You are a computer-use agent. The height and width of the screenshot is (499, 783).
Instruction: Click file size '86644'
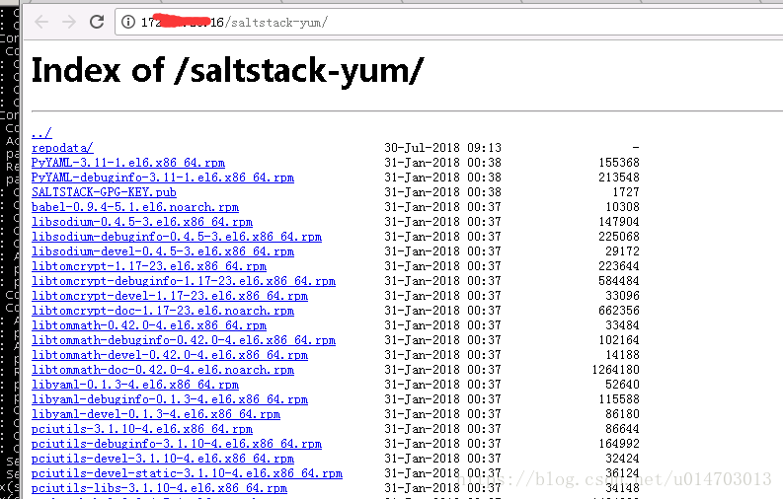(622, 429)
